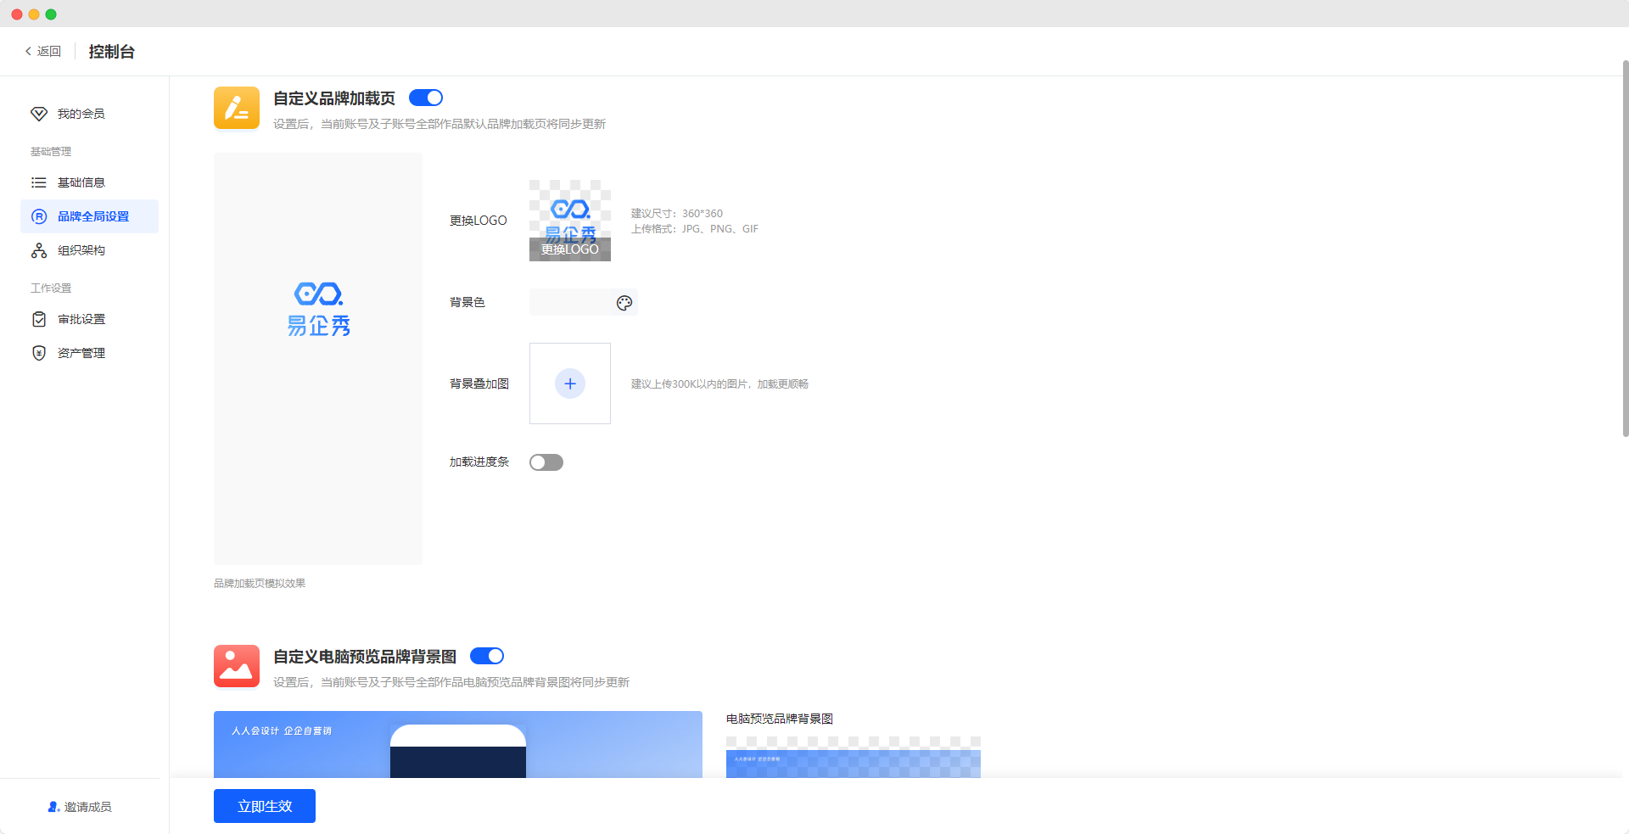1629x834 pixels.
Task: Turn off 自定义电脑预览品牌背景图 toggle
Action: point(487,656)
